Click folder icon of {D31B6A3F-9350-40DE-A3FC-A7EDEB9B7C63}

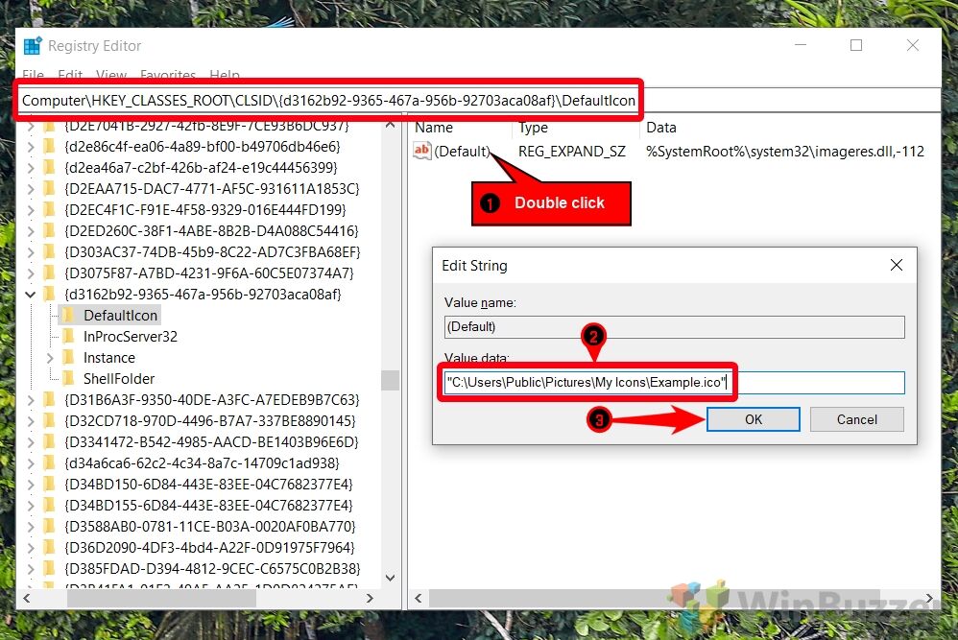coord(49,399)
